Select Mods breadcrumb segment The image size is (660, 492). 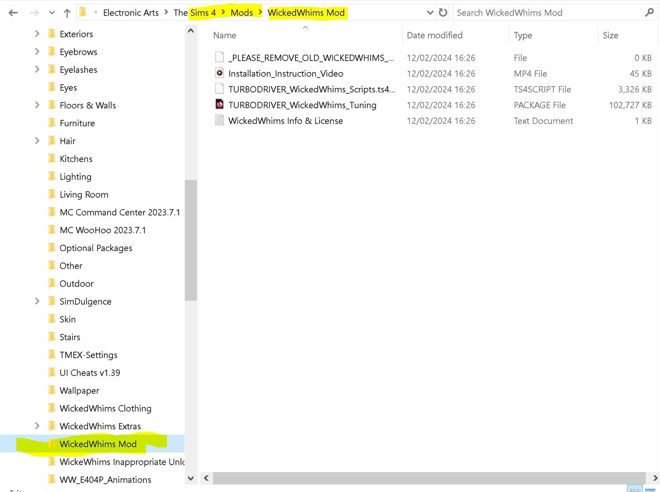(x=242, y=13)
